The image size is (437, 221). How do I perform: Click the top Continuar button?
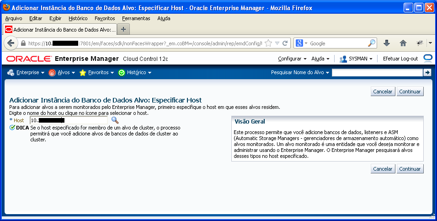click(410, 92)
